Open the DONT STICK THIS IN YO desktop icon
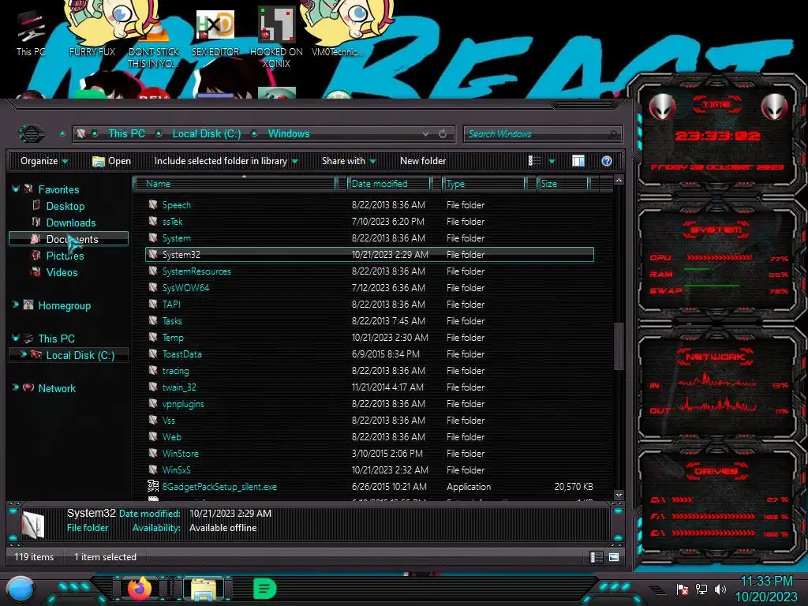The width and height of the screenshot is (808, 606). [154, 44]
